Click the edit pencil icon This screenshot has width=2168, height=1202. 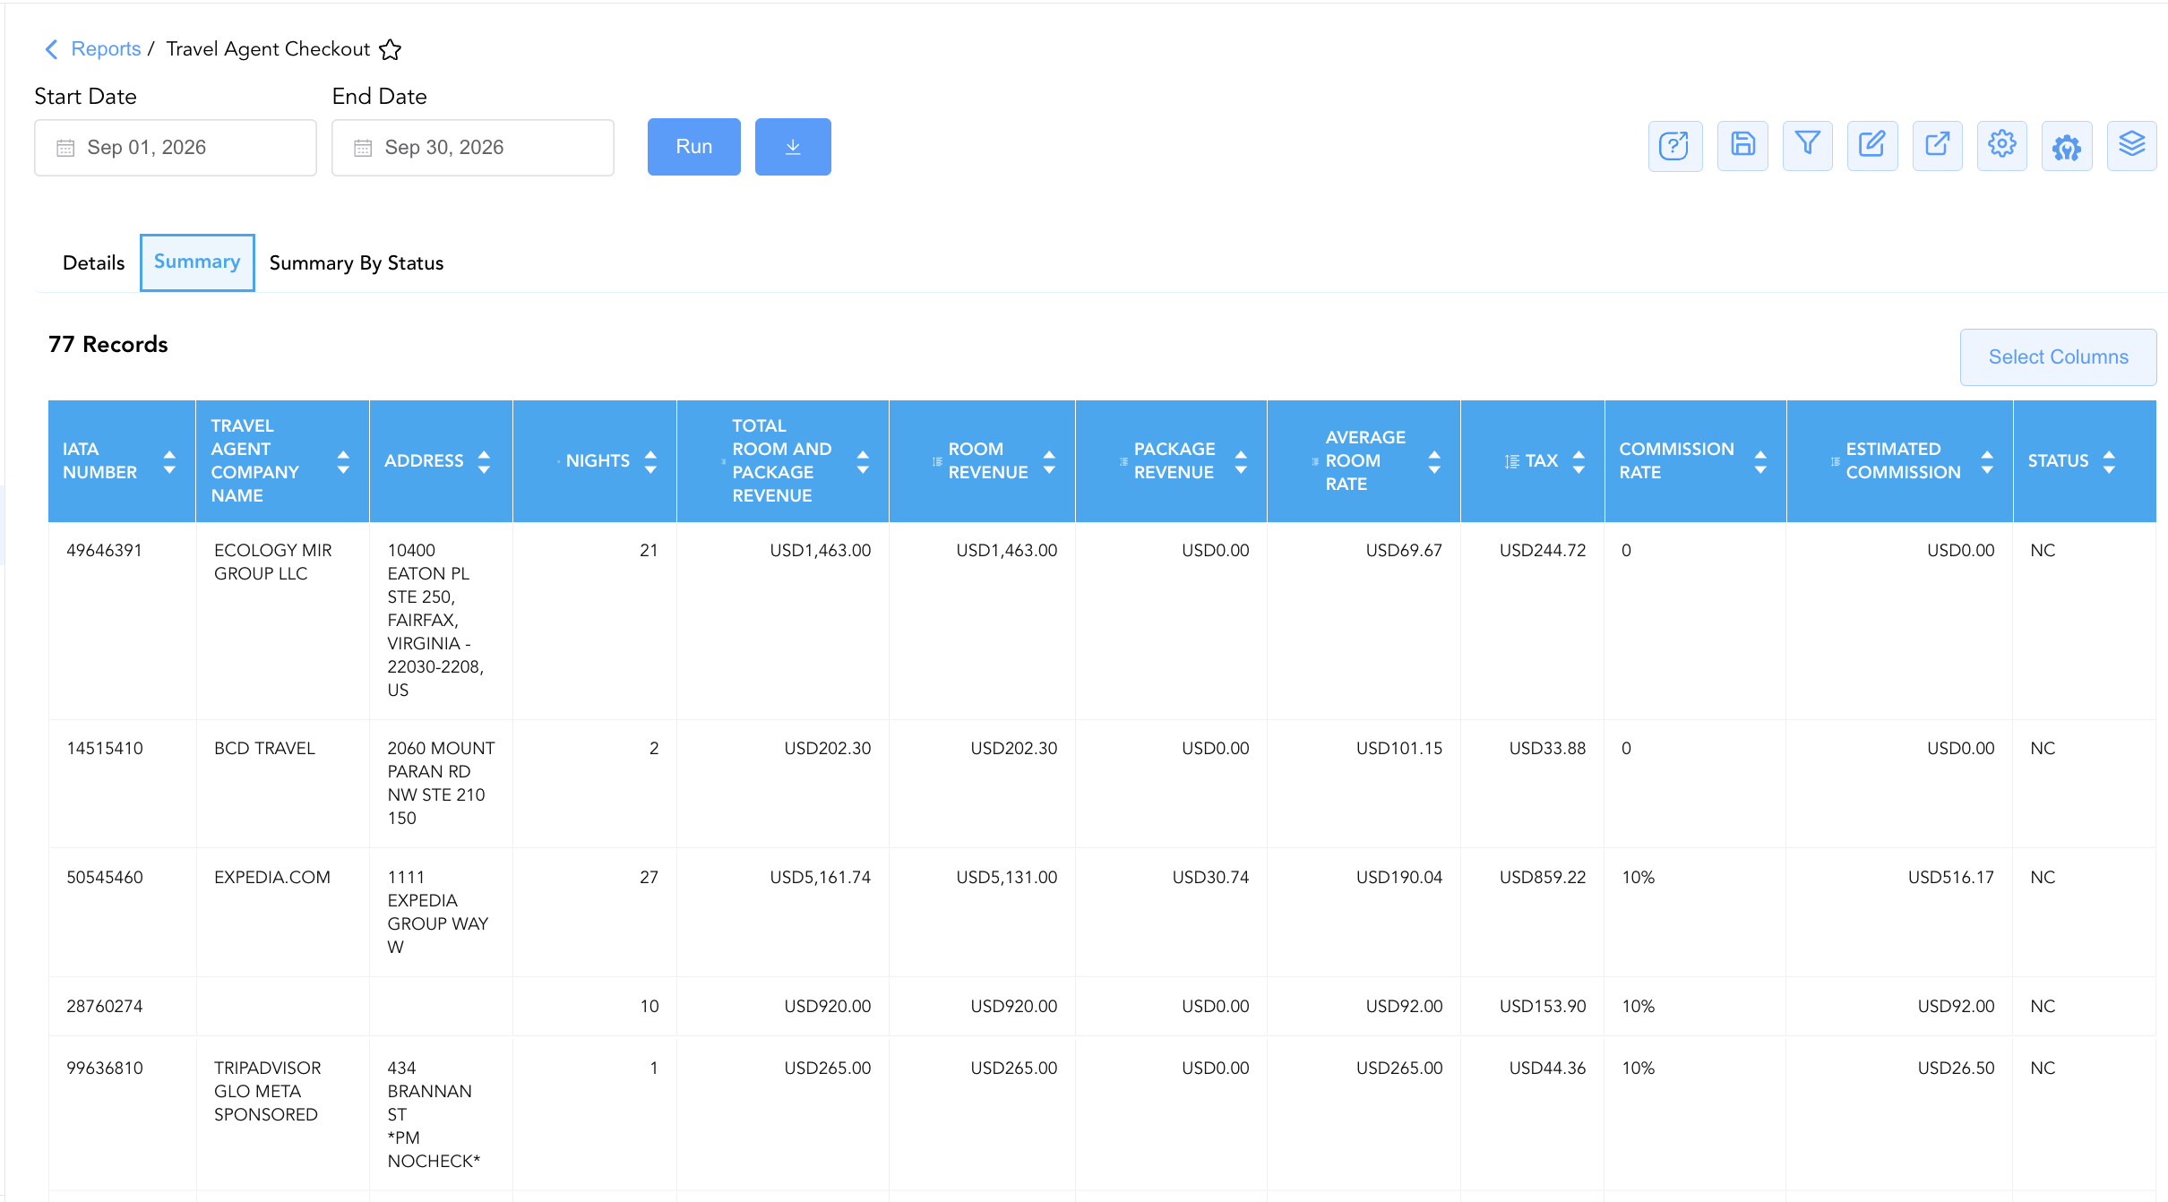pos(1872,146)
